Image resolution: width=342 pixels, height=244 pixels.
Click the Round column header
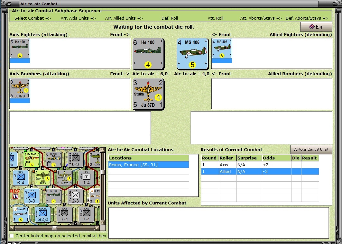click(210, 158)
